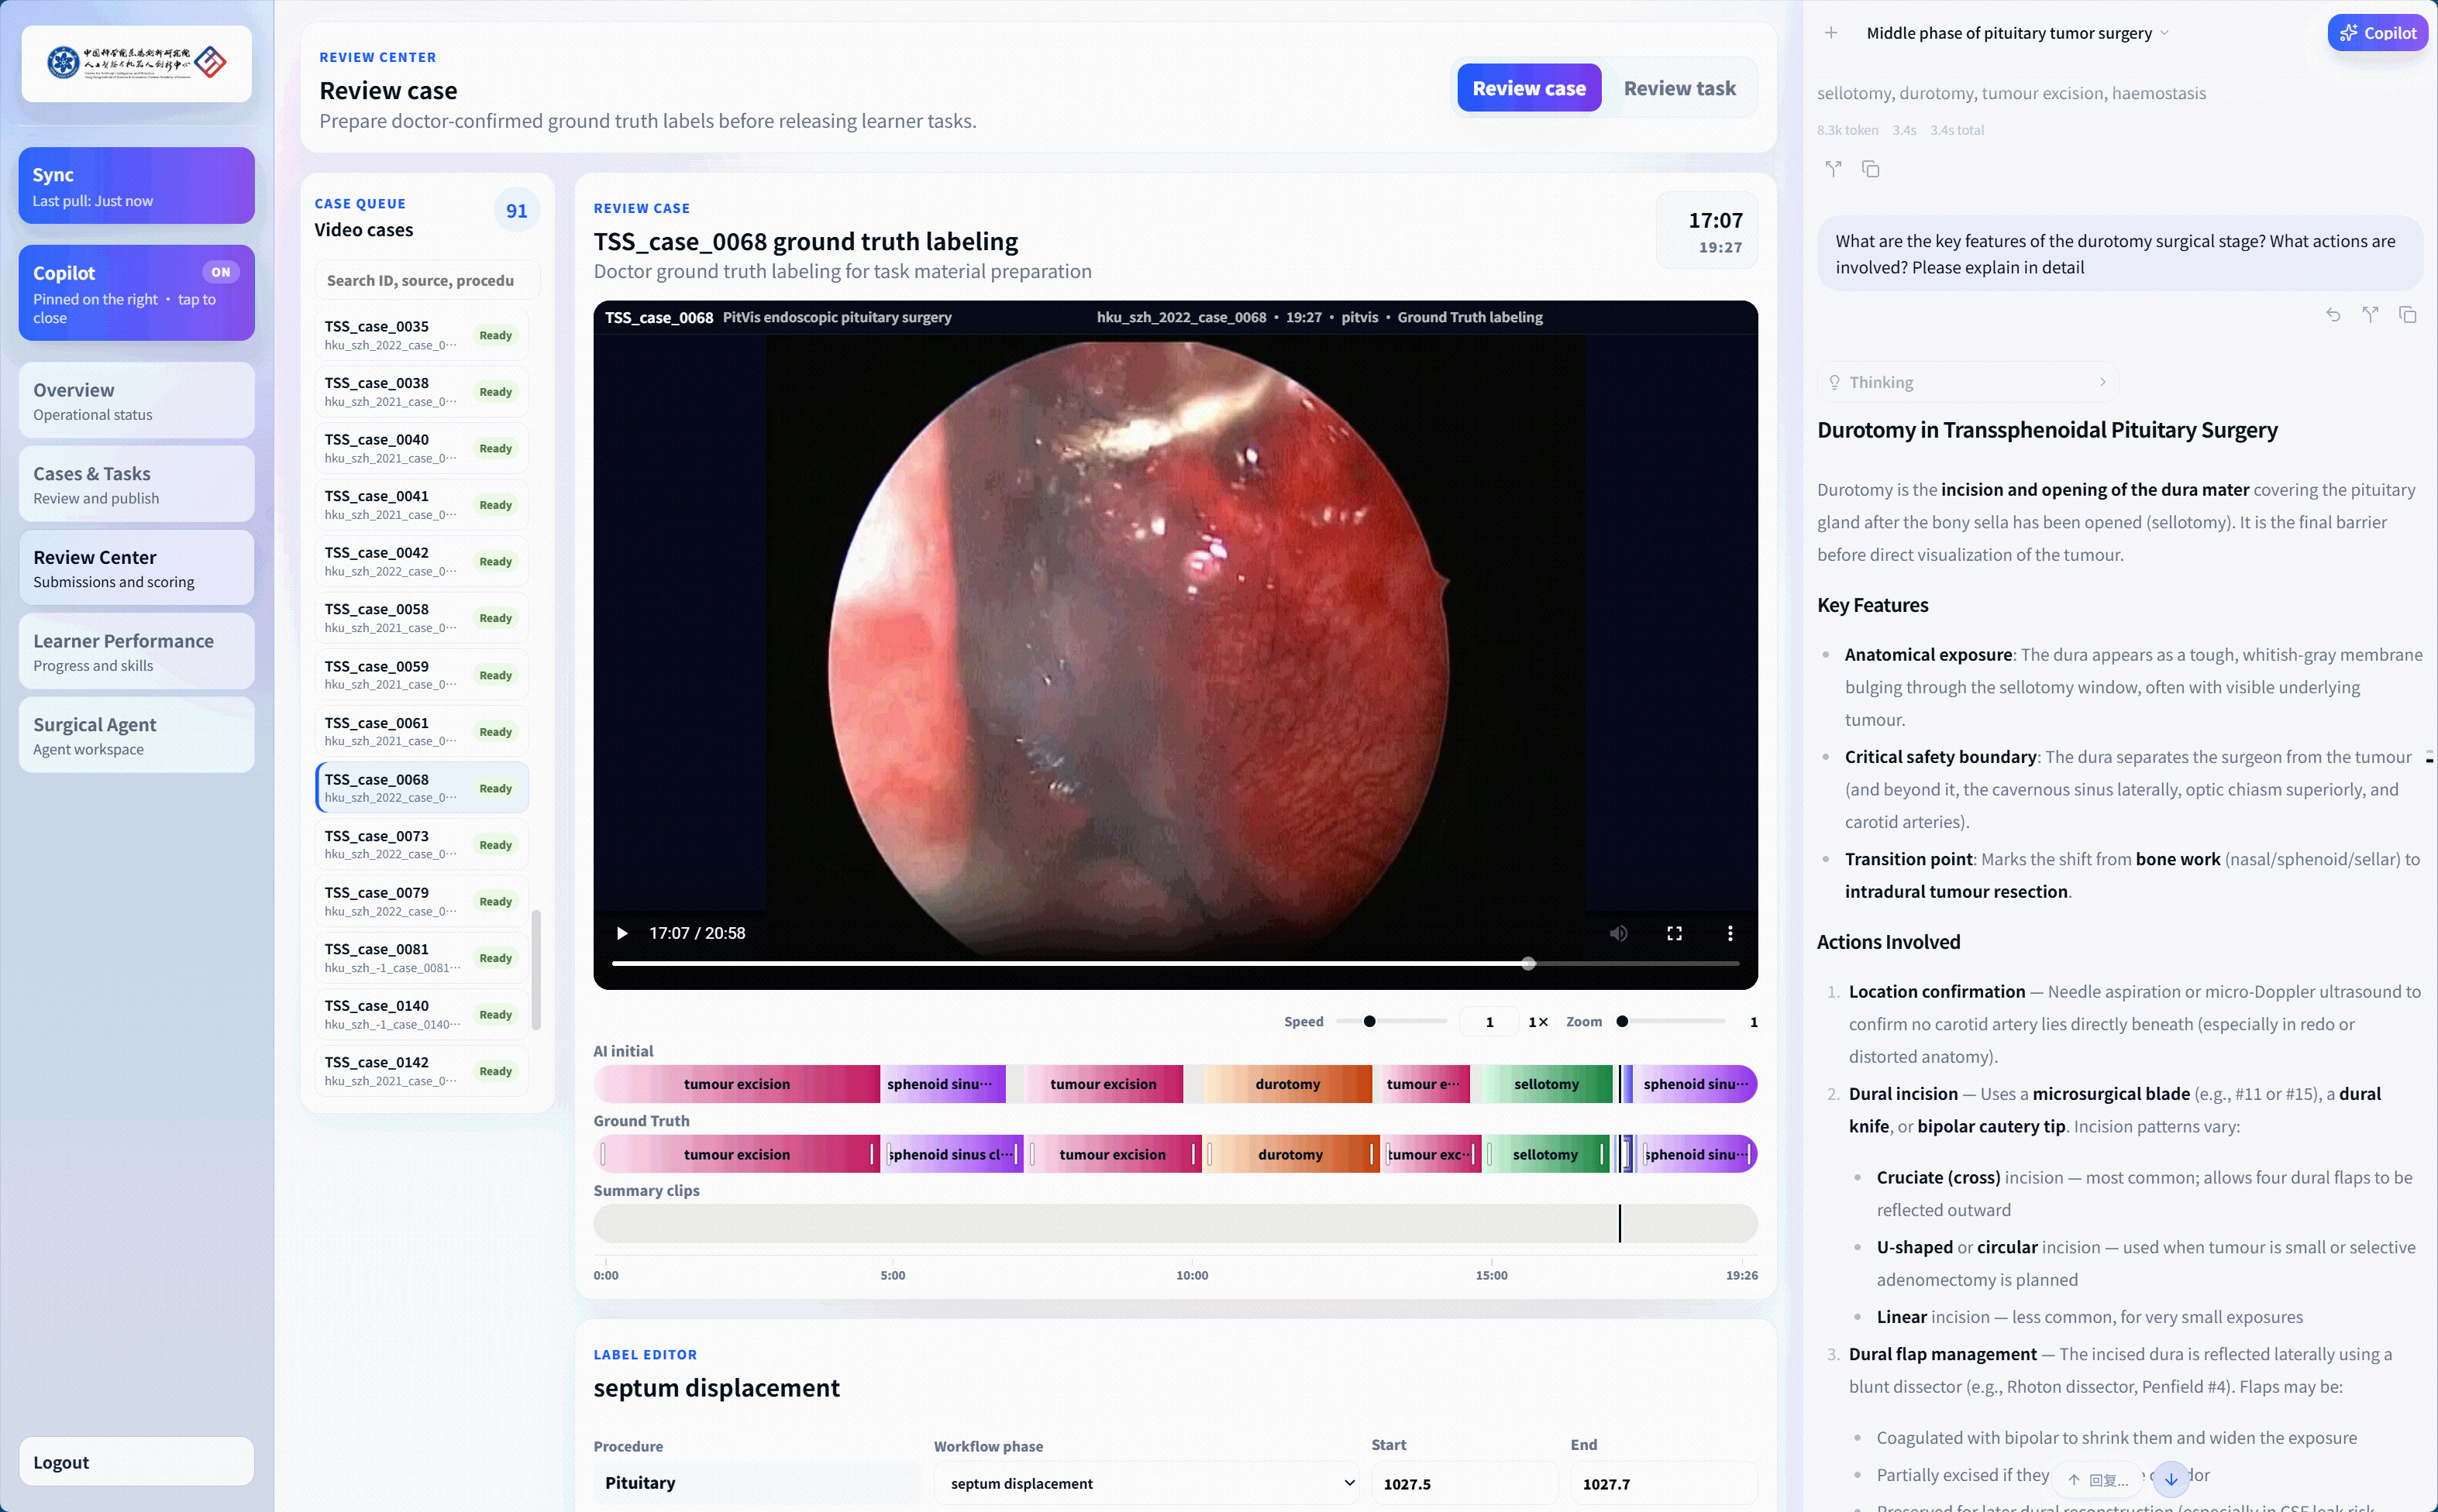Select AI initial durotomy segment
Image resolution: width=2438 pixels, height=1512 pixels.
[x=1287, y=1084]
